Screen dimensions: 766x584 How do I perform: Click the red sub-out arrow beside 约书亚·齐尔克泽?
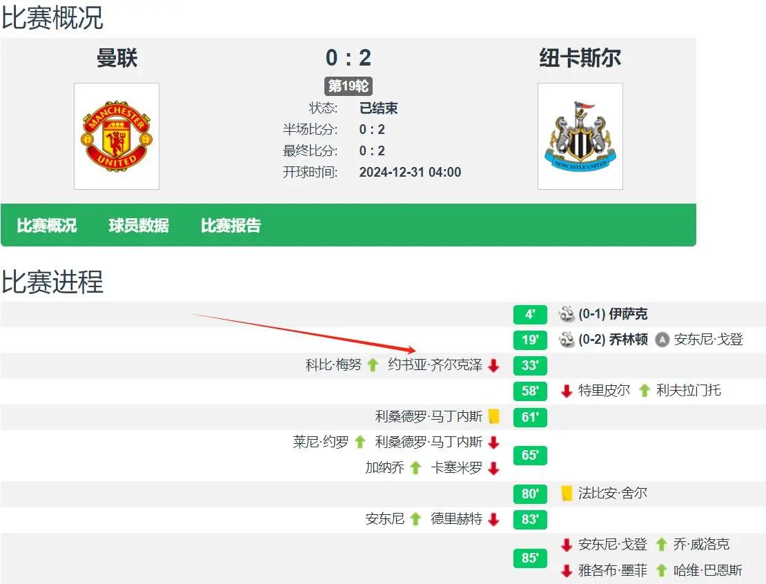coord(493,365)
